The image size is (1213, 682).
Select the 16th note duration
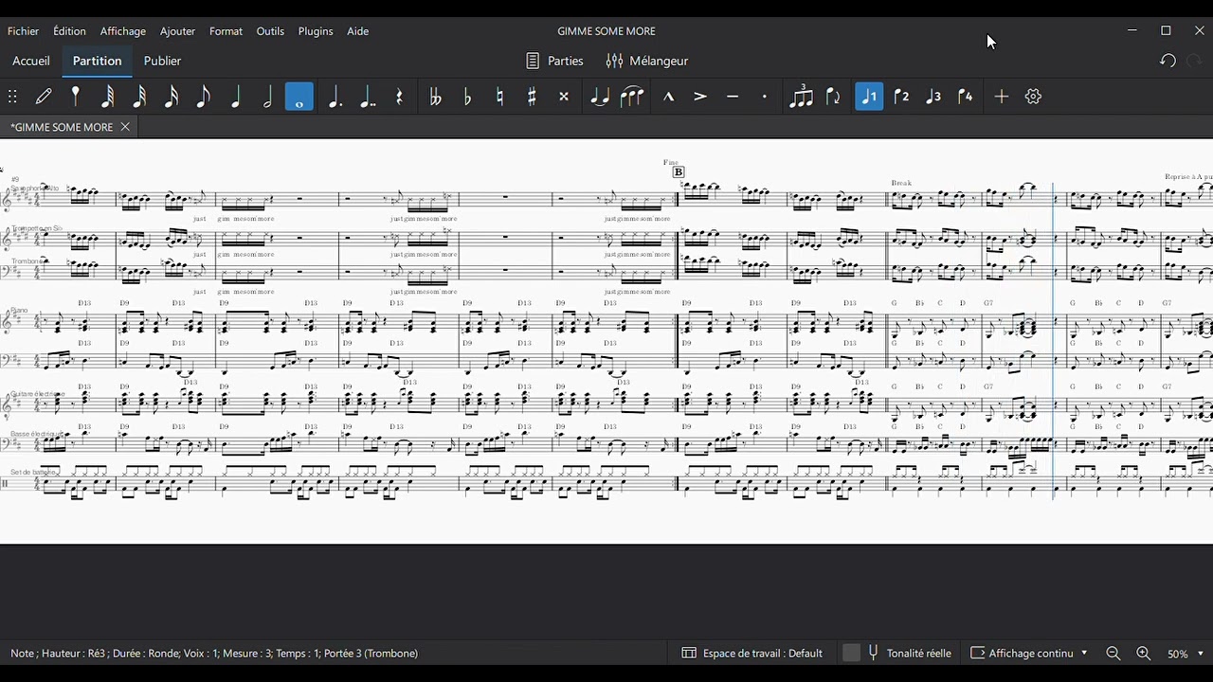click(x=172, y=97)
